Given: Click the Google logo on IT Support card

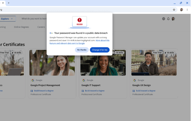Looking at the screenshot, I should [84, 80].
